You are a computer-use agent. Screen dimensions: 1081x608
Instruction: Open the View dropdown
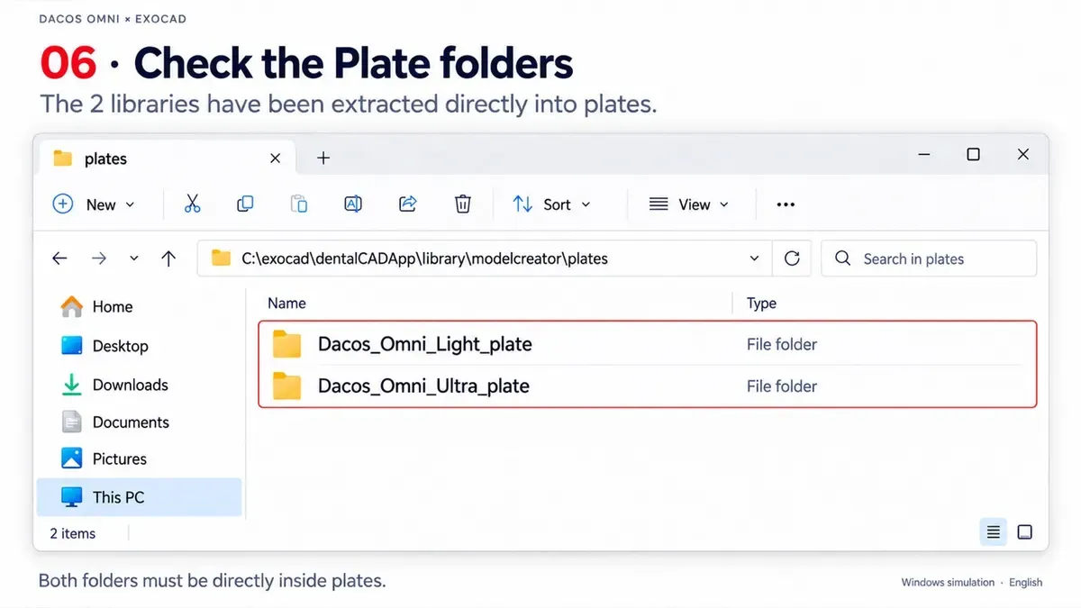[689, 204]
